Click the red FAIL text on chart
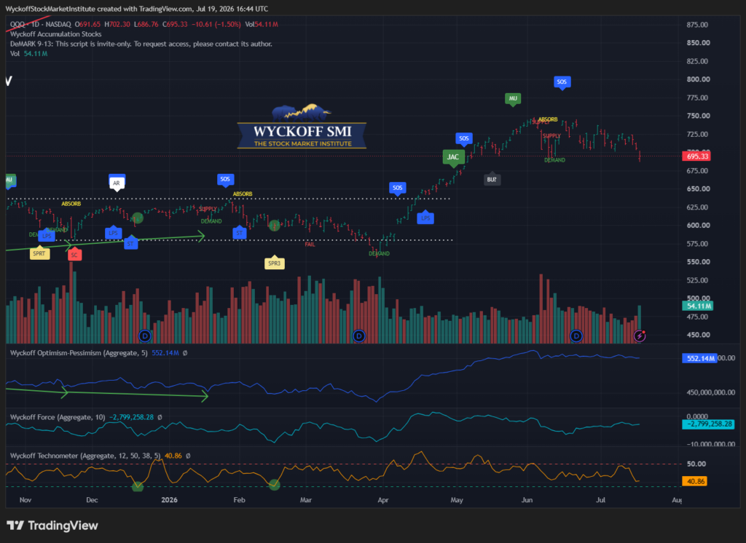 click(310, 245)
